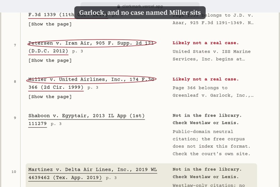Click the 'p. 3' page reference beside Miller
Image resolution: width=280 pixels, height=187 pixels.
tap(93, 88)
